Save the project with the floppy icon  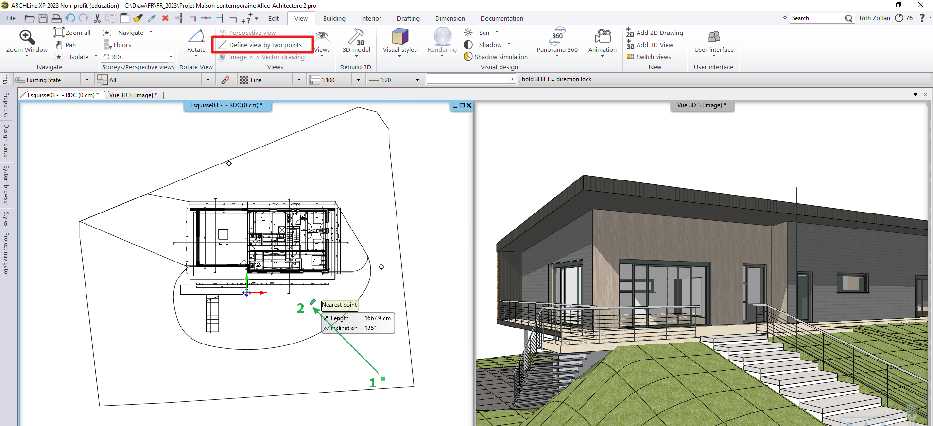click(x=43, y=18)
